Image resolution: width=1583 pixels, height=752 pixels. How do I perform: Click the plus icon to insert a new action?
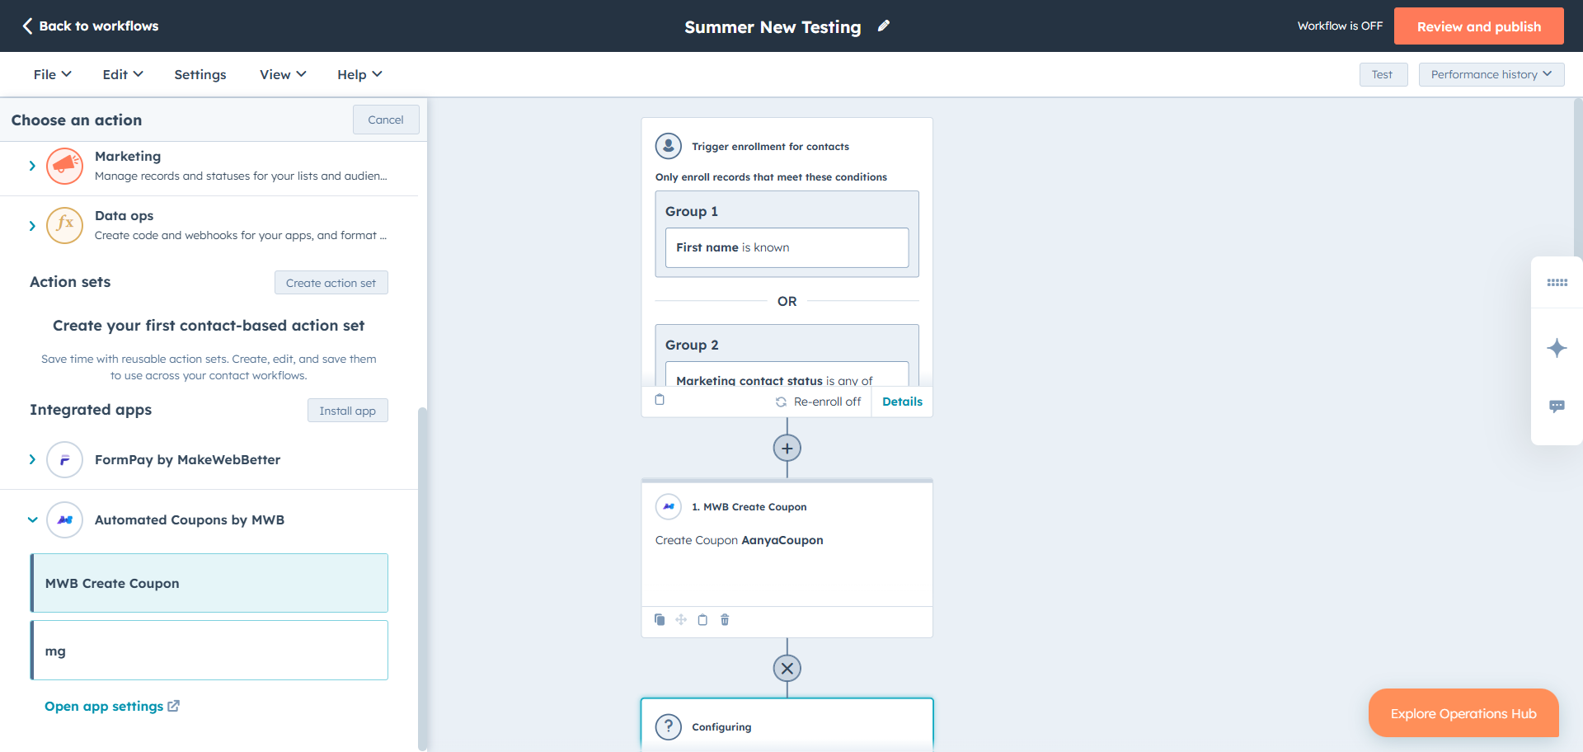coord(787,448)
